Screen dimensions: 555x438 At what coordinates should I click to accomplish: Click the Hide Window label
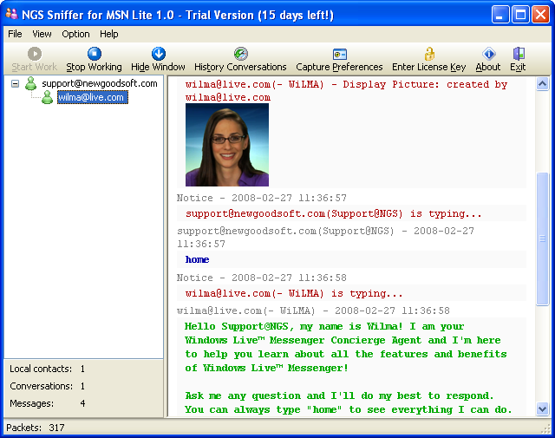(158, 67)
